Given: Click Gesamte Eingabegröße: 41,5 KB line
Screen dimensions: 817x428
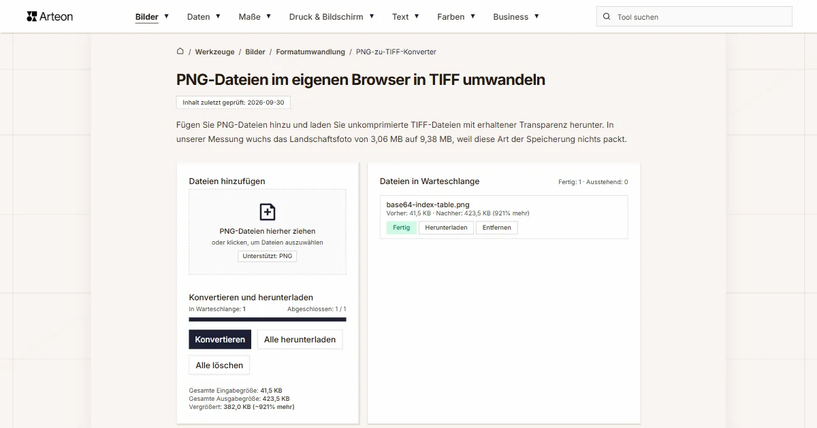Looking at the screenshot, I should pos(235,391).
